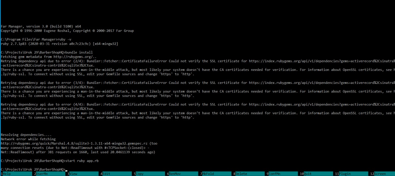Viewport: 395px width, 176px height.
Task: Click 'Fetching gem metadata from http://rubygems.org/..' line
Action: coord(49,57)
